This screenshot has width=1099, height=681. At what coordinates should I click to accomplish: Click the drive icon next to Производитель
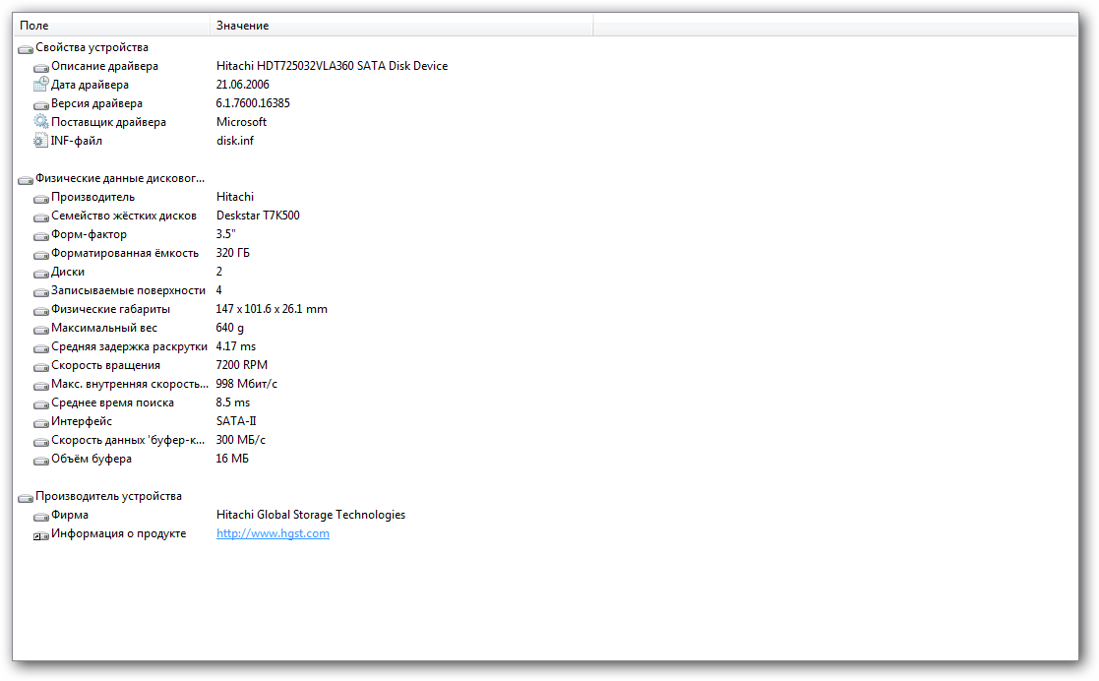pos(40,198)
